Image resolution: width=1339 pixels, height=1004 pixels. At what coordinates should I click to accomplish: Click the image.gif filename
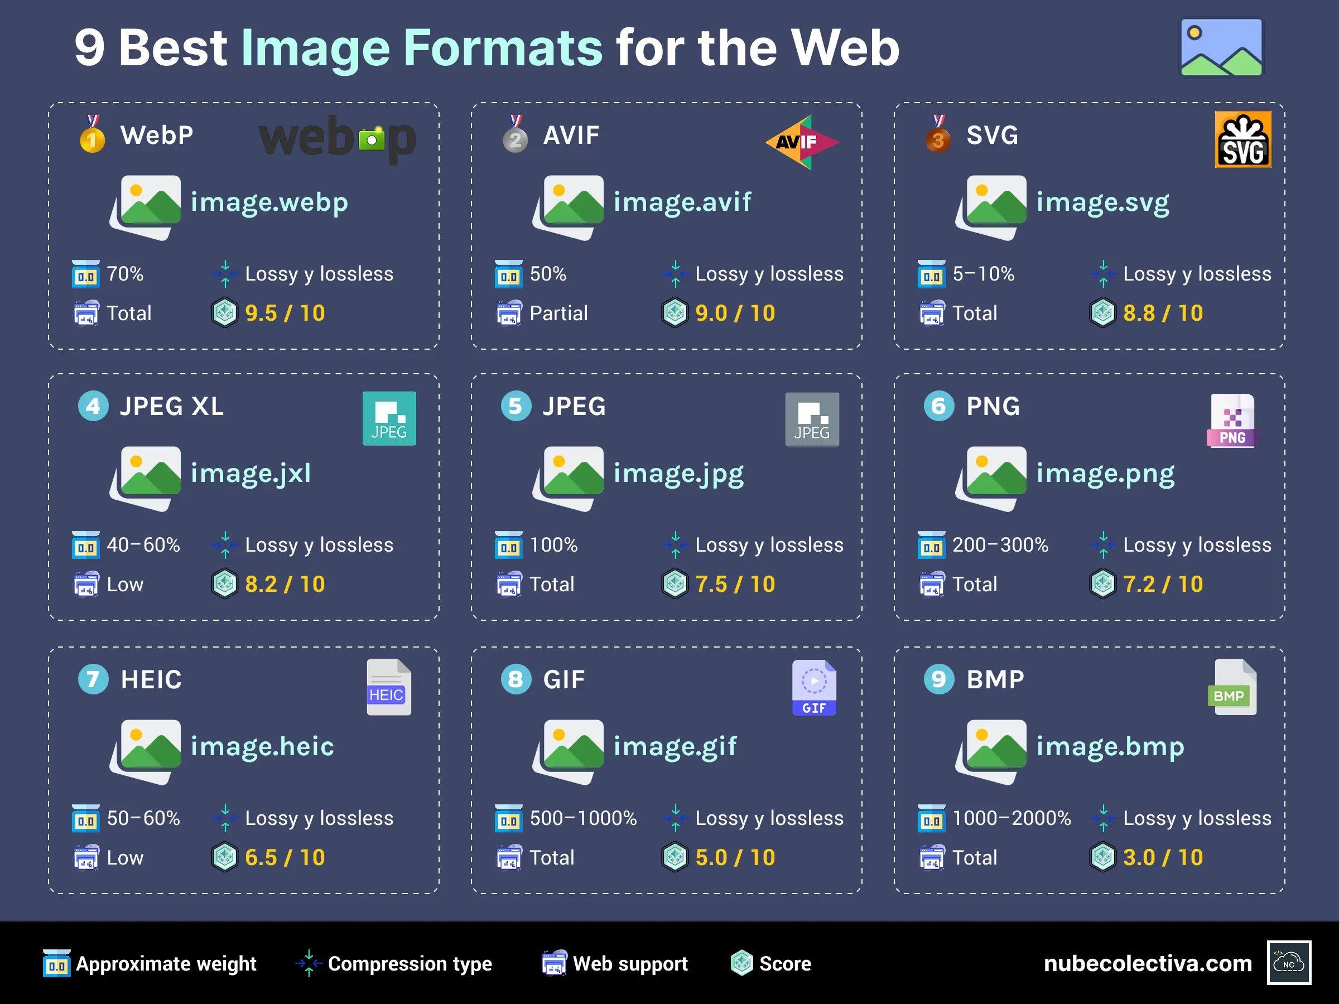tap(676, 747)
